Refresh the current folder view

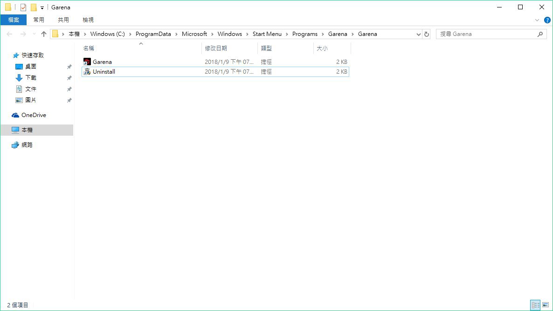pos(427,34)
